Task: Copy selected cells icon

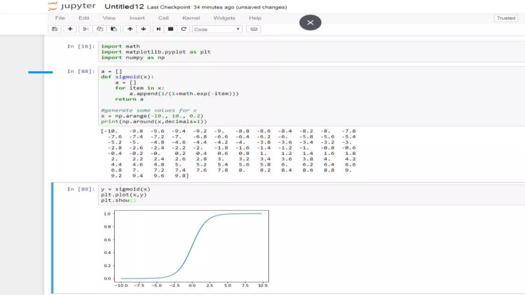Action: tap(100, 29)
